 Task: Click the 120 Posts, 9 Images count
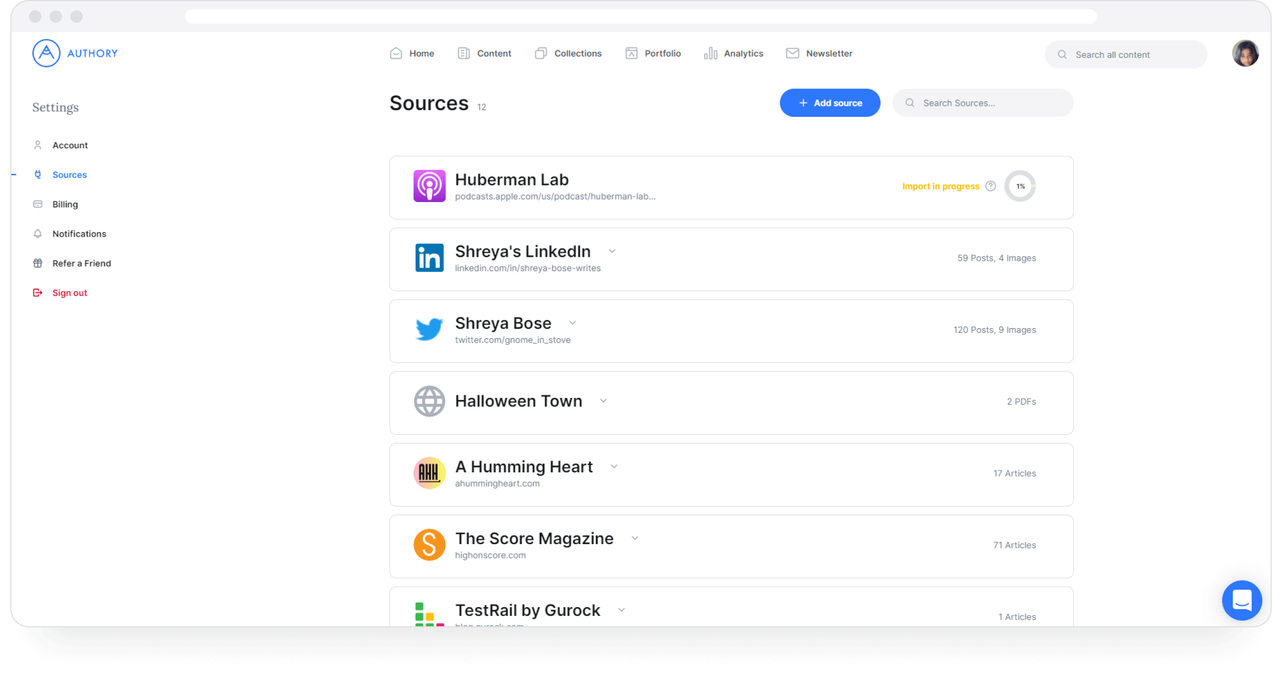tap(995, 330)
